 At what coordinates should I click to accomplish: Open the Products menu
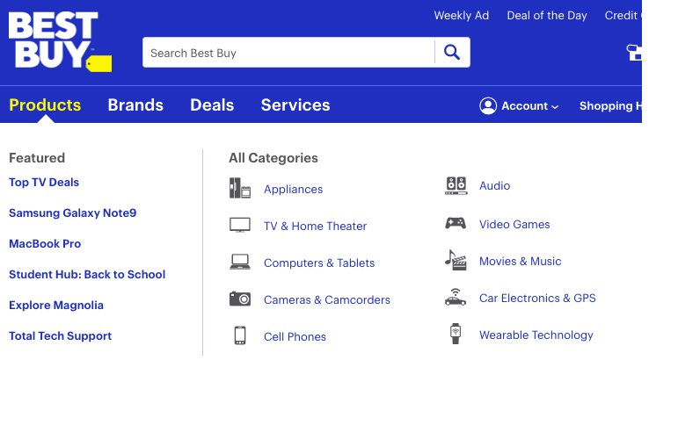tap(45, 105)
